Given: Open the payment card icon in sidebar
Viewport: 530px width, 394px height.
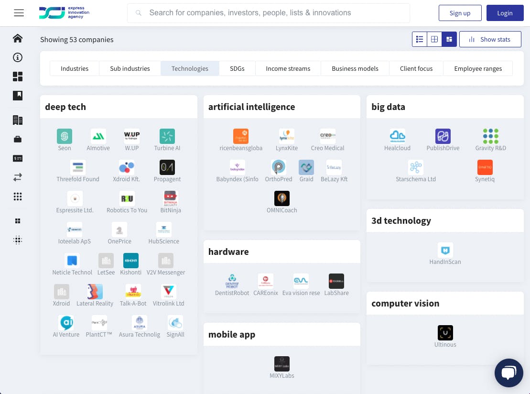Looking at the screenshot, I should [x=18, y=158].
